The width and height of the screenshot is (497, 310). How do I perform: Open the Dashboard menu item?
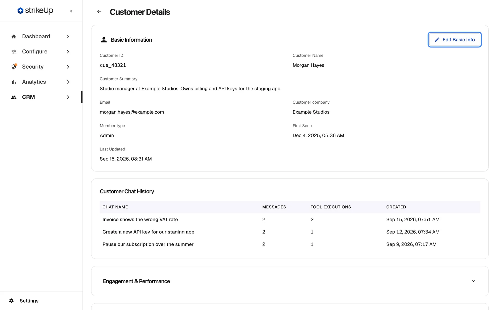click(x=41, y=37)
